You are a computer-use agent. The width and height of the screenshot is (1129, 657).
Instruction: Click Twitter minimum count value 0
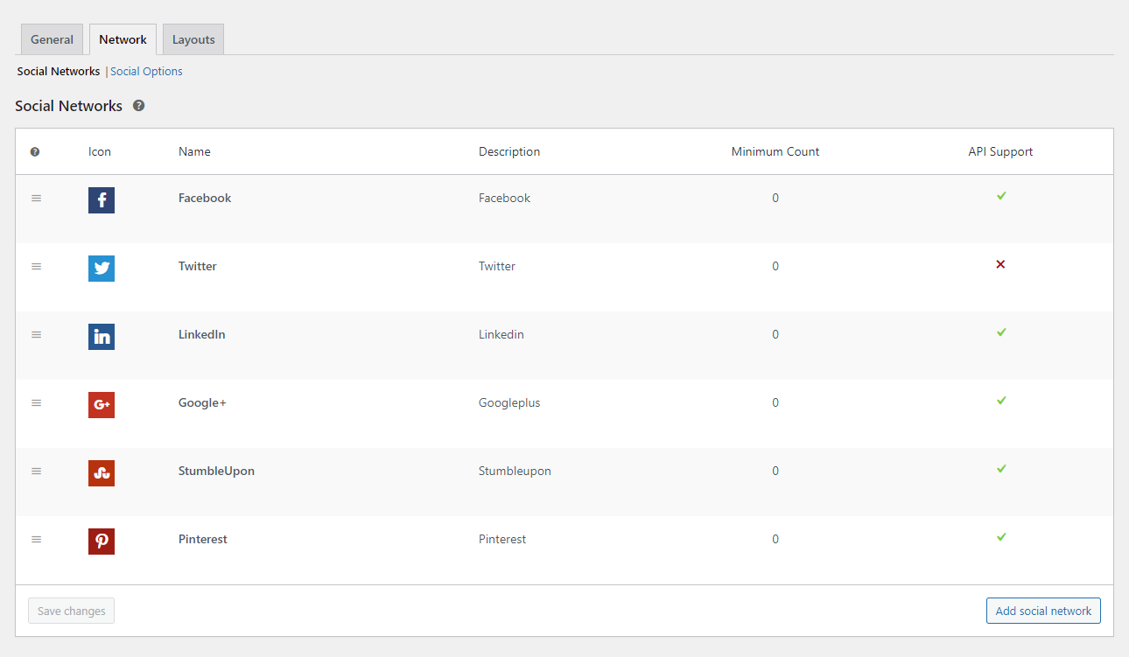(x=775, y=266)
